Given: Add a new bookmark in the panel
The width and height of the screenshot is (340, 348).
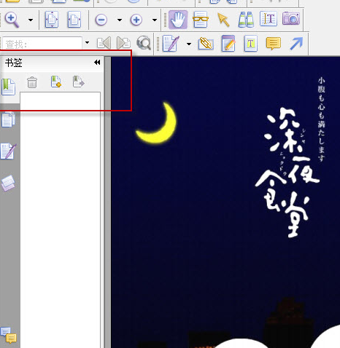Looking at the screenshot, I should click(x=56, y=82).
